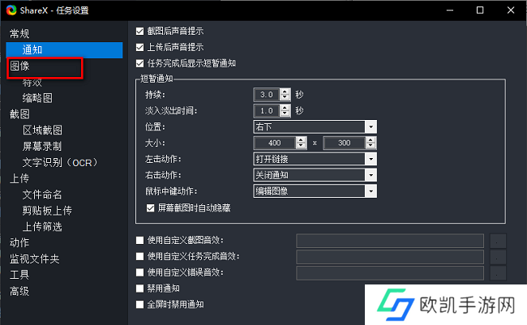
Task: Toggle 上传后声音提示 checkbox
Action: coord(139,47)
